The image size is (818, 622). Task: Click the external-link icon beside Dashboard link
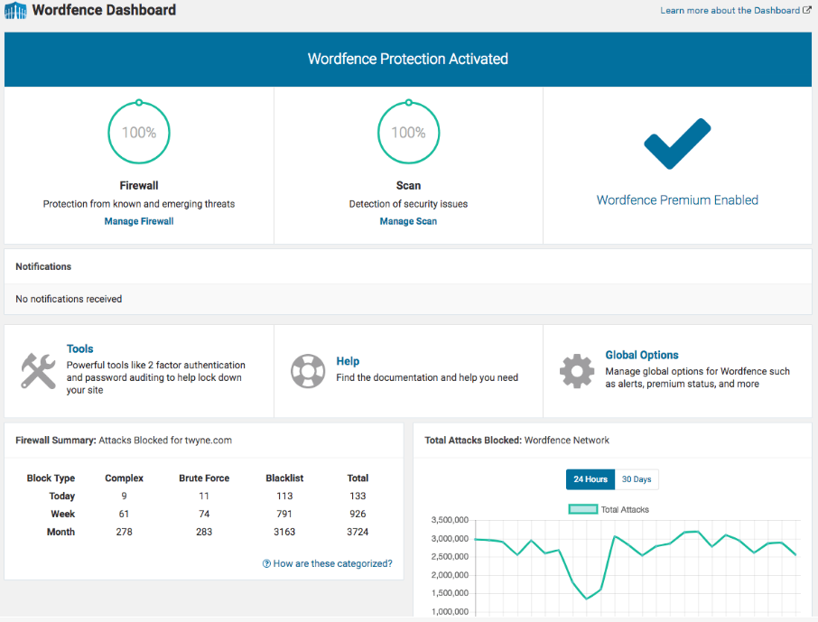coord(809,9)
